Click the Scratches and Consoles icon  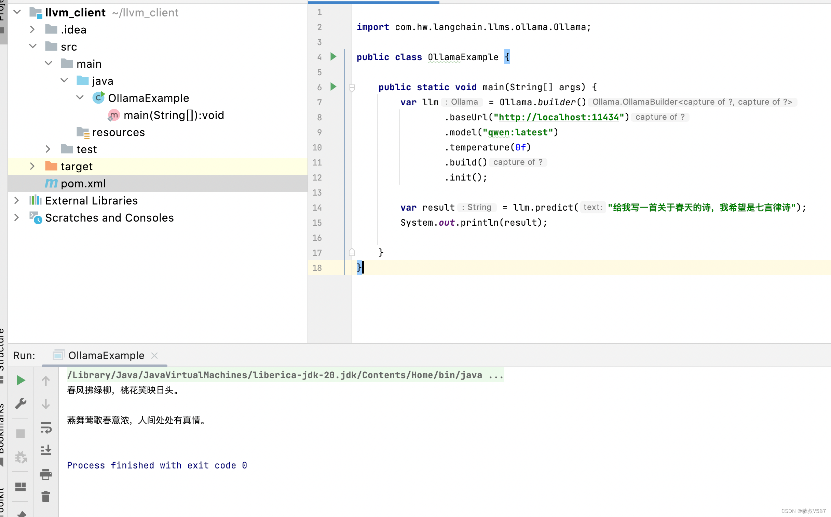pyautogui.click(x=36, y=217)
